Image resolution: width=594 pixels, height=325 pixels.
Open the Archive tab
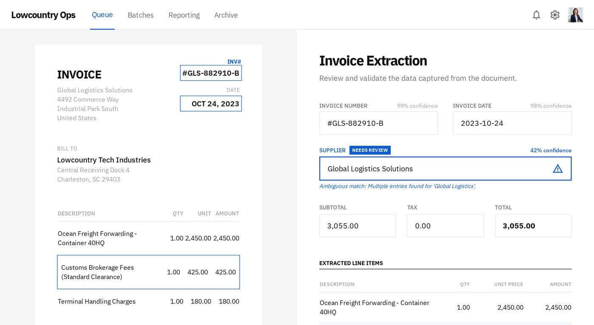coord(226,15)
